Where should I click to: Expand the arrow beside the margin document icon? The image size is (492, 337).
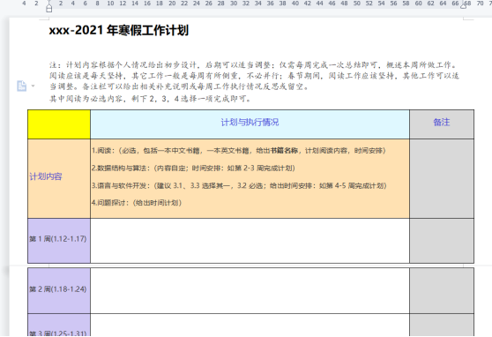tap(34, 86)
